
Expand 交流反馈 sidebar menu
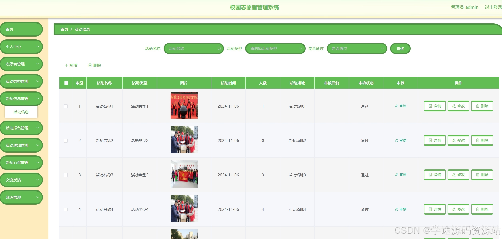click(21, 180)
